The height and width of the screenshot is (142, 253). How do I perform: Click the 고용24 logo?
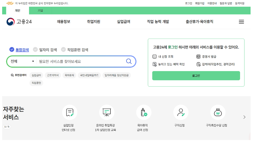[x=19, y=22]
